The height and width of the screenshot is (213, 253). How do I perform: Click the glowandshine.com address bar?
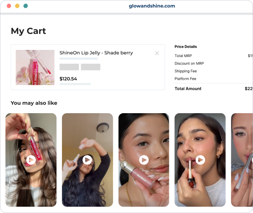tap(152, 6)
